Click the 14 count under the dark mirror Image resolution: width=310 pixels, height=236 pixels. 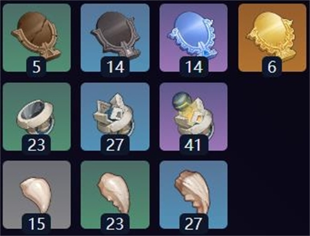click(x=115, y=67)
